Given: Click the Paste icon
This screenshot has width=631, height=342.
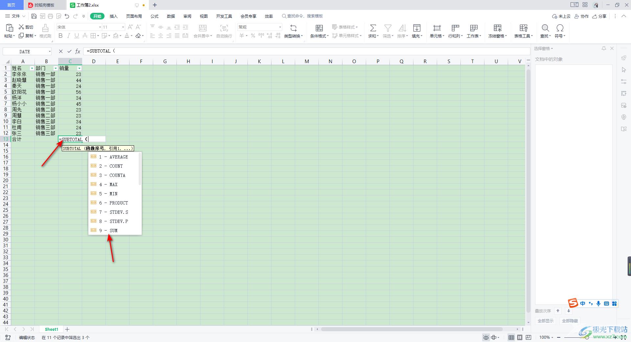Looking at the screenshot, I should pyautogui.click(x=10, y=28).
